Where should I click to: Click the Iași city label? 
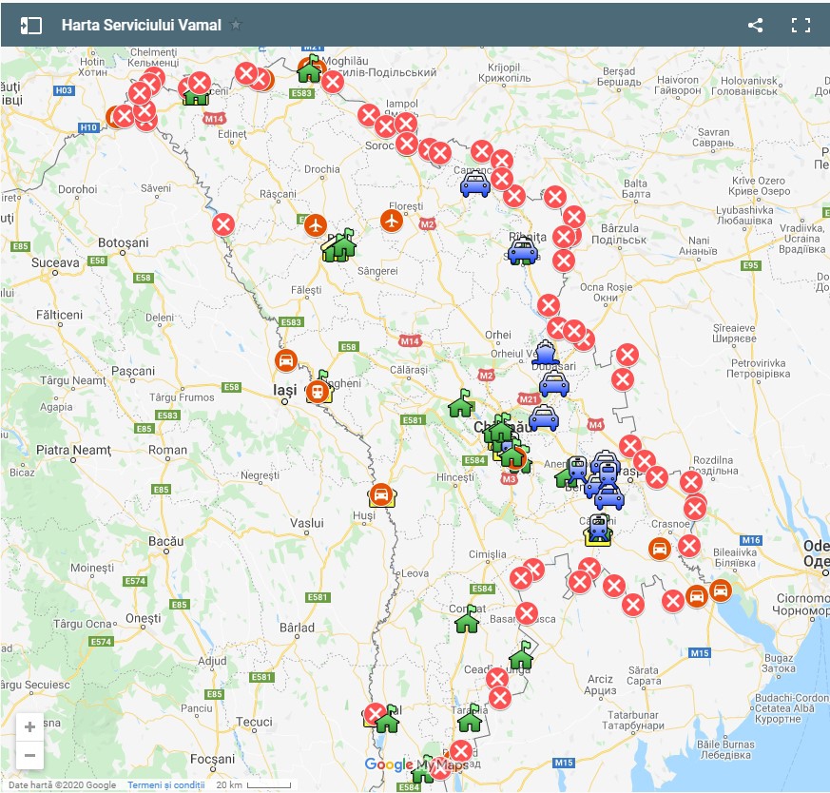click(285, 391)
